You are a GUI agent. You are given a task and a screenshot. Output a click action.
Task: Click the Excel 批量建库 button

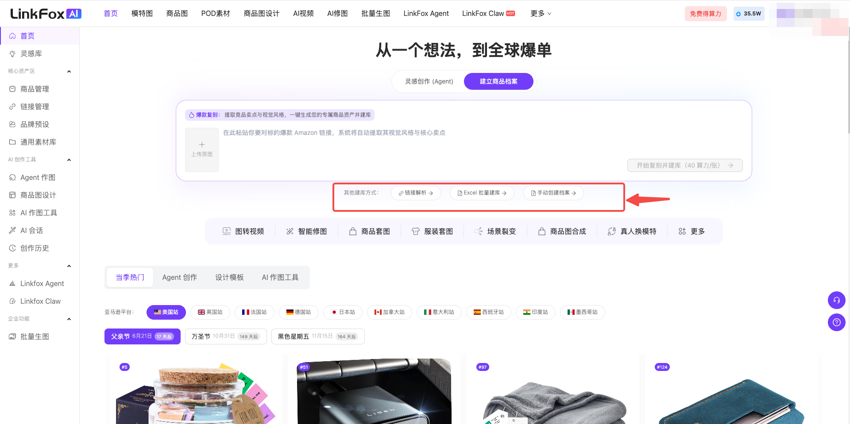pos(482,193)
